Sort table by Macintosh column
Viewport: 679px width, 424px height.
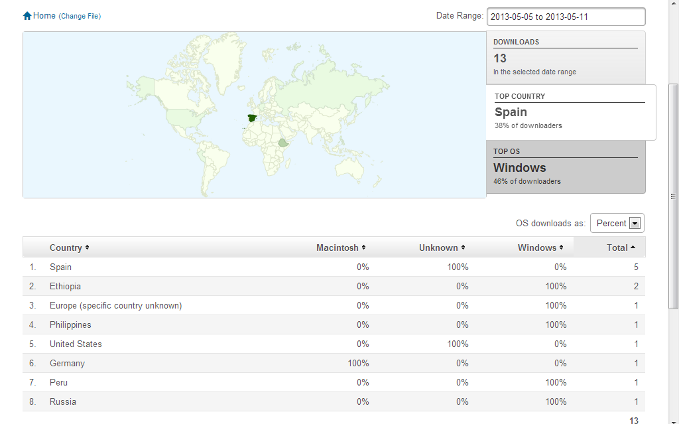click(x=341, y=247)
